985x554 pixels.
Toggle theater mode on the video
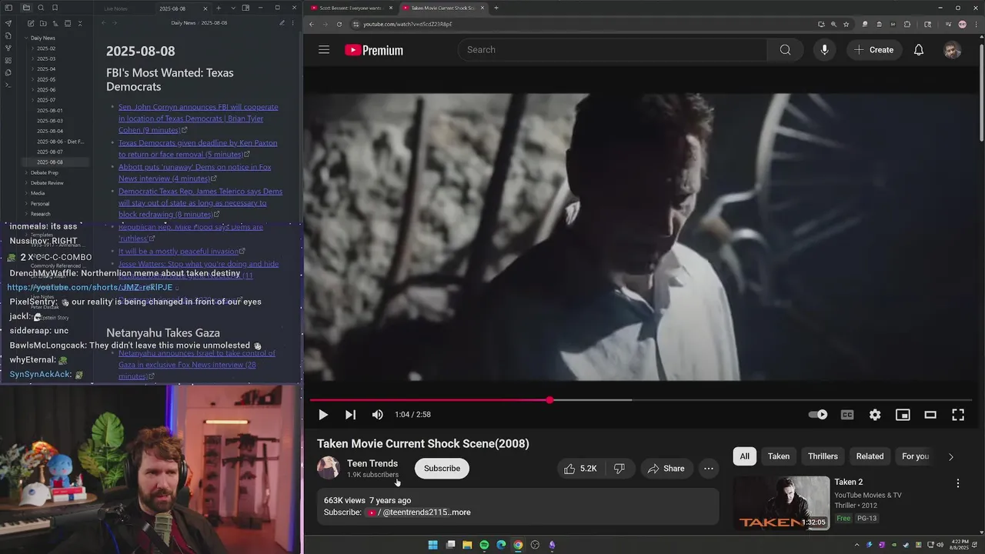click(930, 415)
